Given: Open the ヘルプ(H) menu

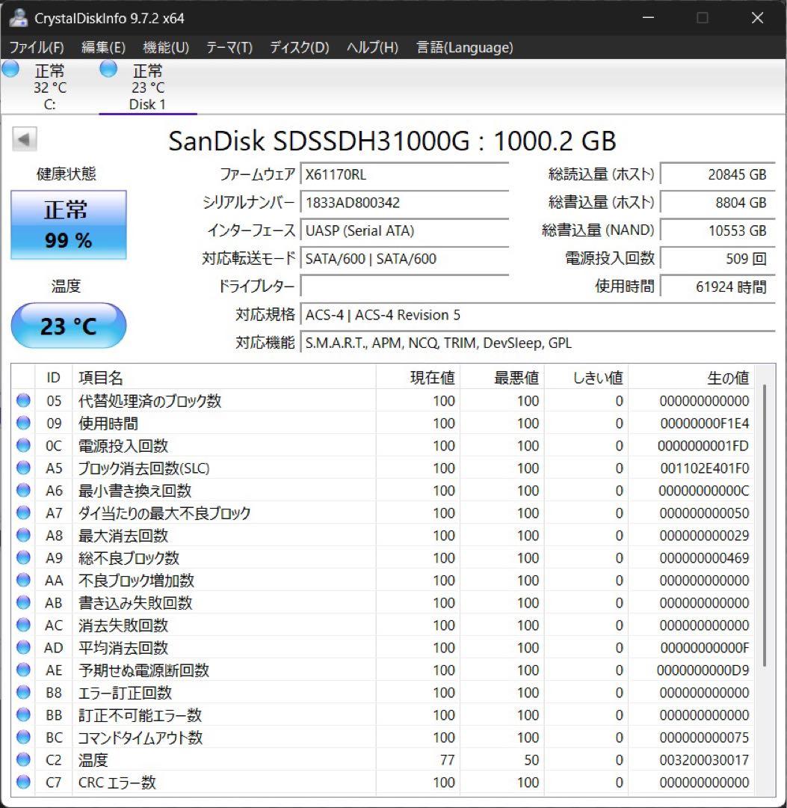Looking at the screenshot, I should (x=373, y=47).
